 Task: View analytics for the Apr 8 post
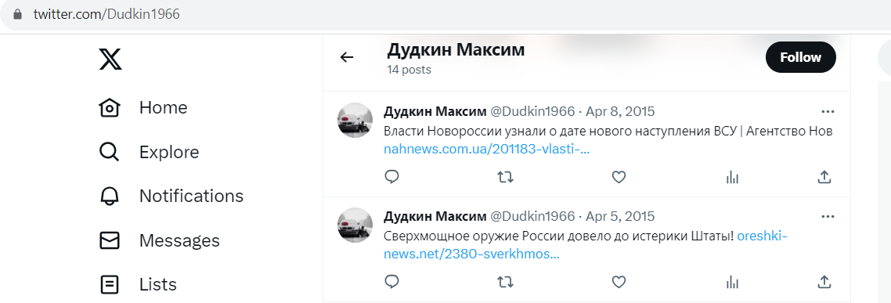[733, 178]
